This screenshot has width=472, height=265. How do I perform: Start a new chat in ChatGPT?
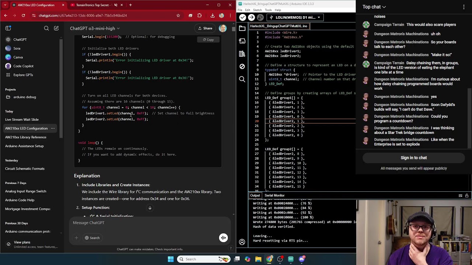pyautogui.click(x=56, y=28)
